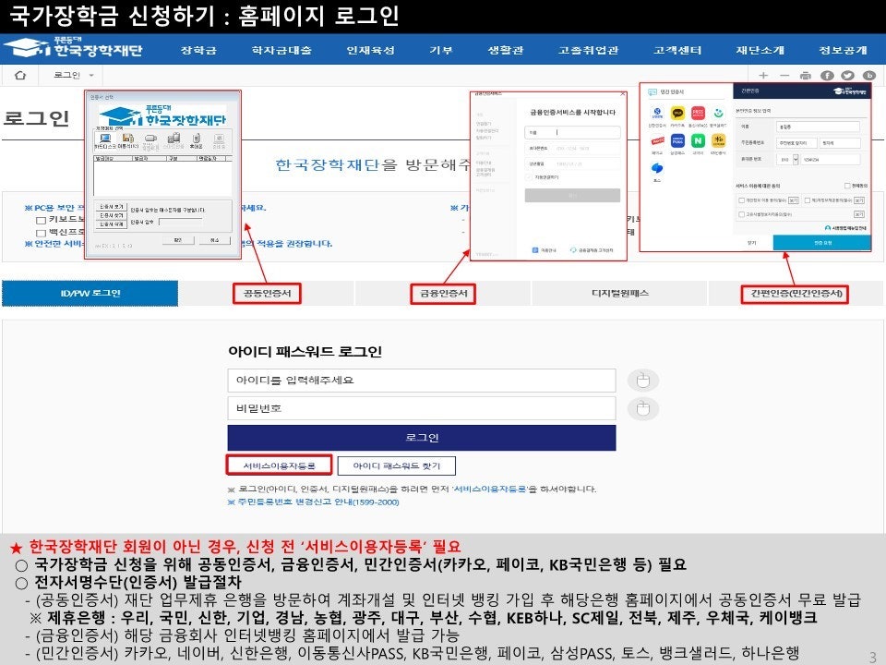
Task: Click 확인 in certificate dialog
Action: (x=178, y=240)
